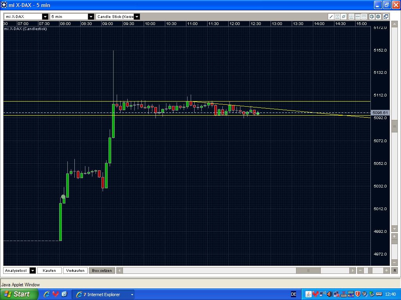Click the 09:00 time axis label
Screen dimensions: 401x300
(107, 24)
